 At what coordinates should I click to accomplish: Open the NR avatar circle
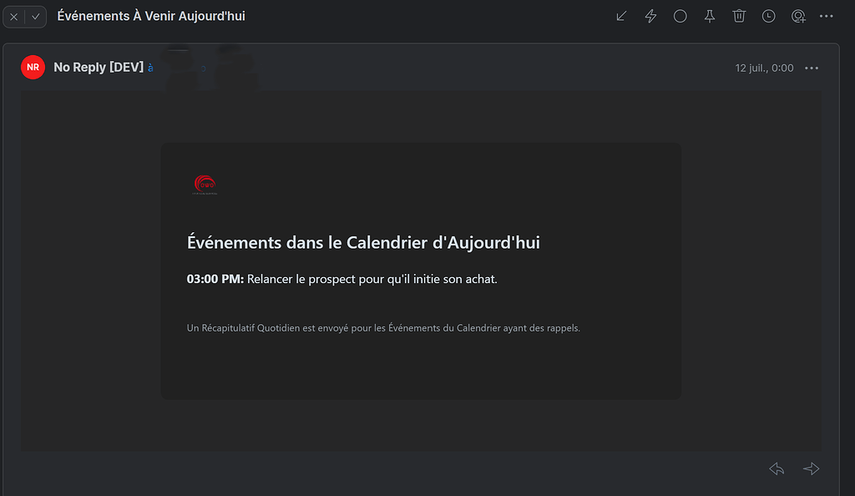point(33,68)
